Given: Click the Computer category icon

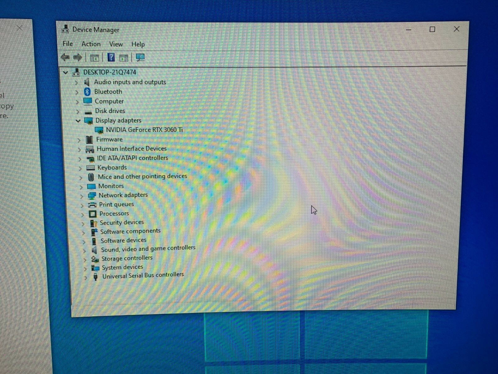Looking at the screenshot, I should point(88,101).
